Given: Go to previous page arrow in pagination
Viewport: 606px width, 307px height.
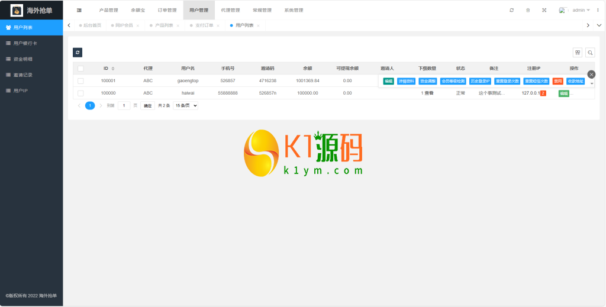Looking at the screenshot, I should pos(79,105).
